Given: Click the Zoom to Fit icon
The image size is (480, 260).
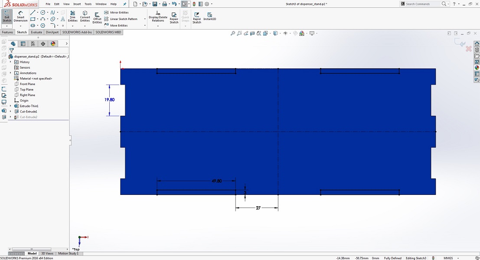Looking at the screenshot, I should [233, 33].
